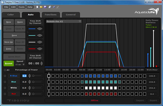Open the Speed 15 sec dropdown
Viewport: 163px width, 106px height.
[20, 64]
